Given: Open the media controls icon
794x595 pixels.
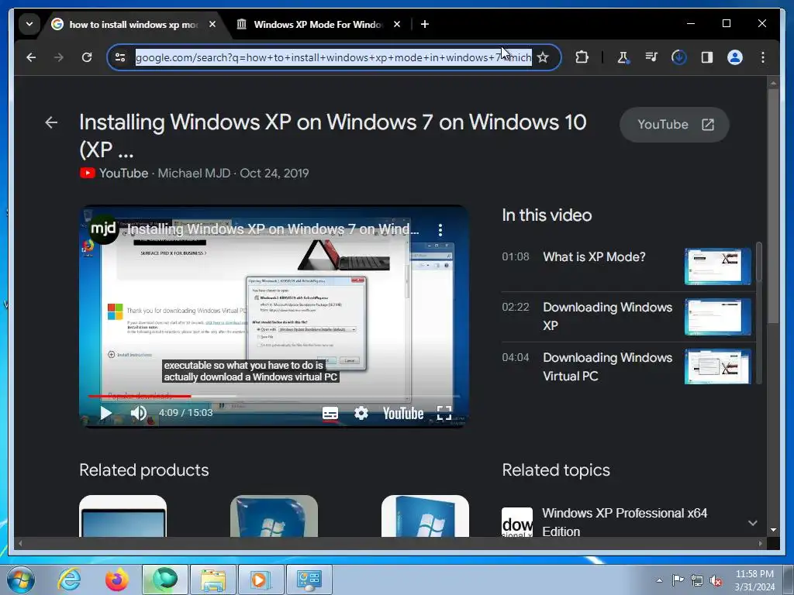Looking at the screenshot, I should tap(651, 57).
